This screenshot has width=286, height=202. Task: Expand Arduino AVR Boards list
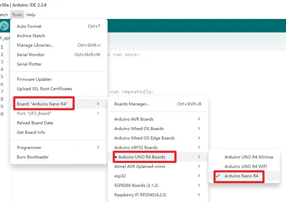pos(158,119)
